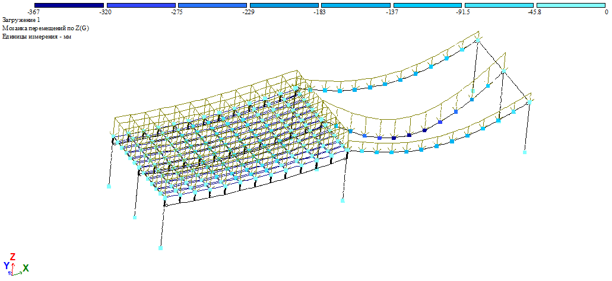
Task: Click legend swatch between -91.5 and -45.8
Action: point(499,5)
